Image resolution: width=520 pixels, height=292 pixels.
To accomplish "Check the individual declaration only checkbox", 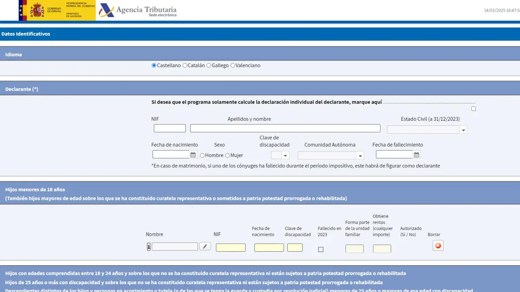I will click(x=473, y=109).
